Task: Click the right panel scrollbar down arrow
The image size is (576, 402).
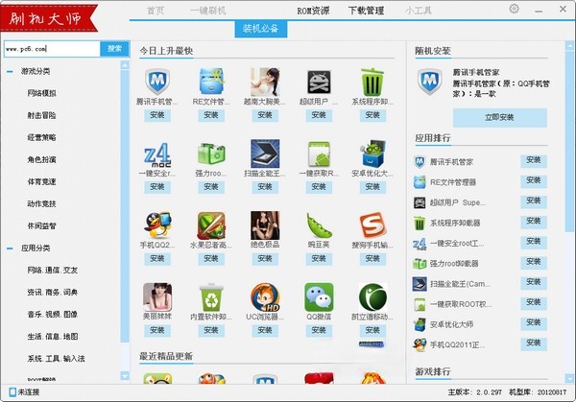Action: click(x=569, y=378)
